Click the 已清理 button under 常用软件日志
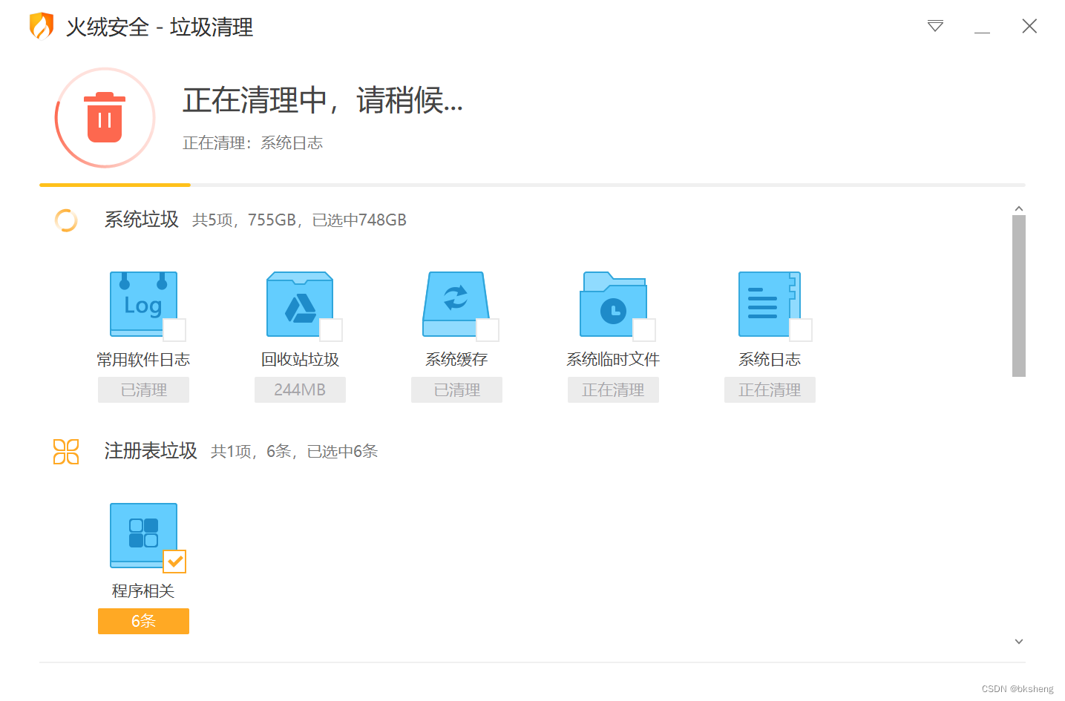 point(143,389)
